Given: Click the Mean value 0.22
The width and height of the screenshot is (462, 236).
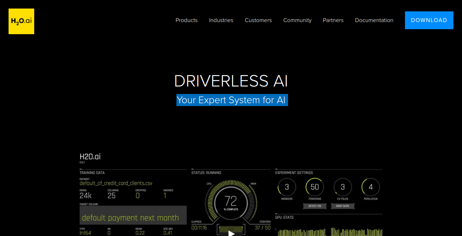Looking at the screenshot, I should click(139, 233).
